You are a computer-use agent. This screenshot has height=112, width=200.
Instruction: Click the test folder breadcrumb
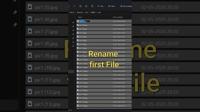pyautogui.click(x=99, y=12)
